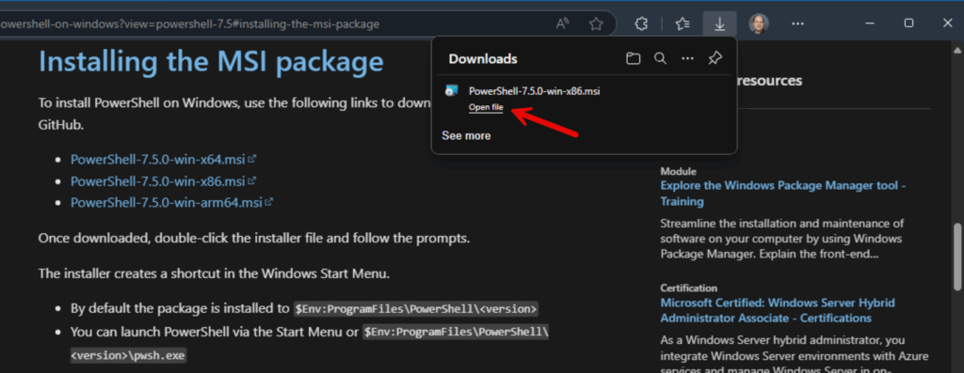This screenshot has width=964, height=373.
Task: Click the $Env:ProgramFiles\PowerShell\<version> code text
Action: [x=416, y=308]
